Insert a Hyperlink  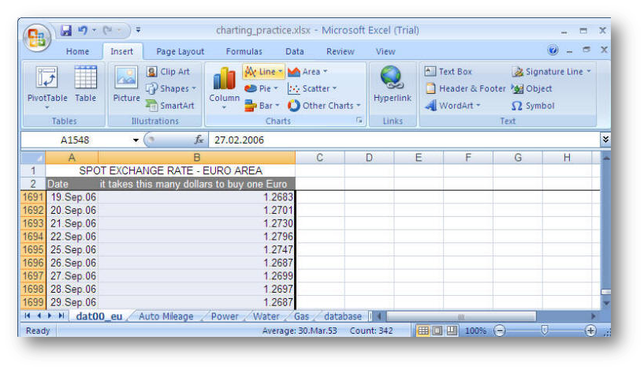coord(392,85)
